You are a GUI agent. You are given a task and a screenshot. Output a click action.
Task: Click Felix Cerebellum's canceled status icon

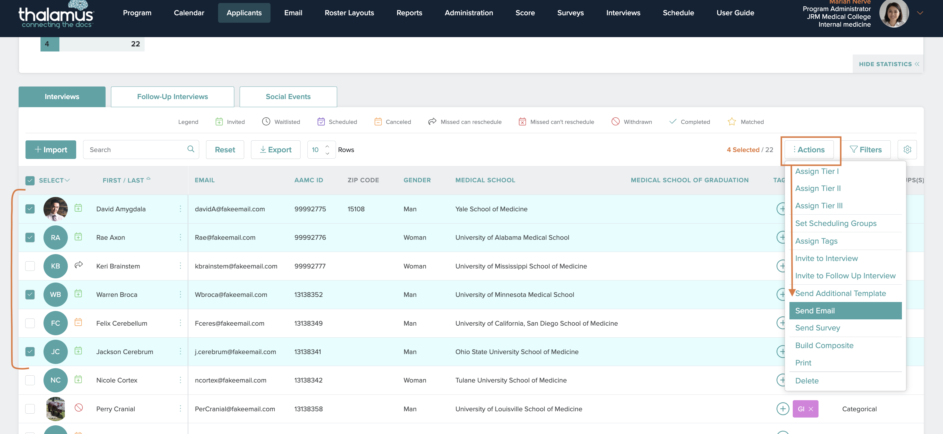[78, 322]
